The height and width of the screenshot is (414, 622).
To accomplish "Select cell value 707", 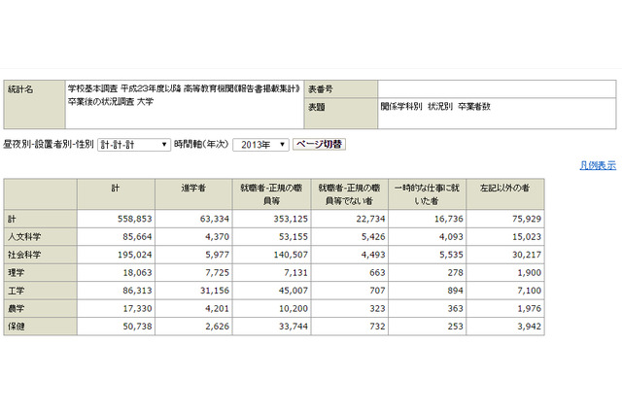I will 377,291.
